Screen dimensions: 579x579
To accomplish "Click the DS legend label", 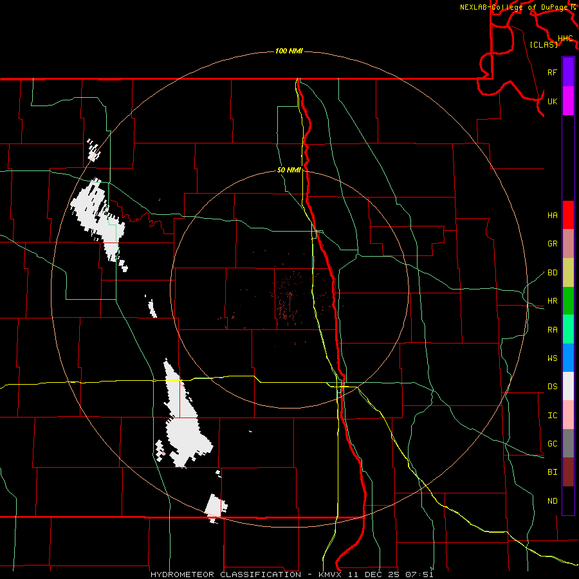I will point(552,386).
